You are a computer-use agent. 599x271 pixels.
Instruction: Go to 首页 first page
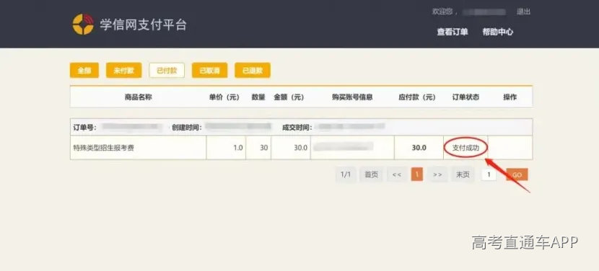click(x=371, y=175)
